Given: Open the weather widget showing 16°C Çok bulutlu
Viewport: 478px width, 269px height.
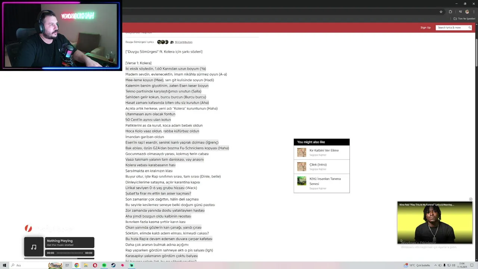Looking at the screenshot, I should click(x=417, y=265).
